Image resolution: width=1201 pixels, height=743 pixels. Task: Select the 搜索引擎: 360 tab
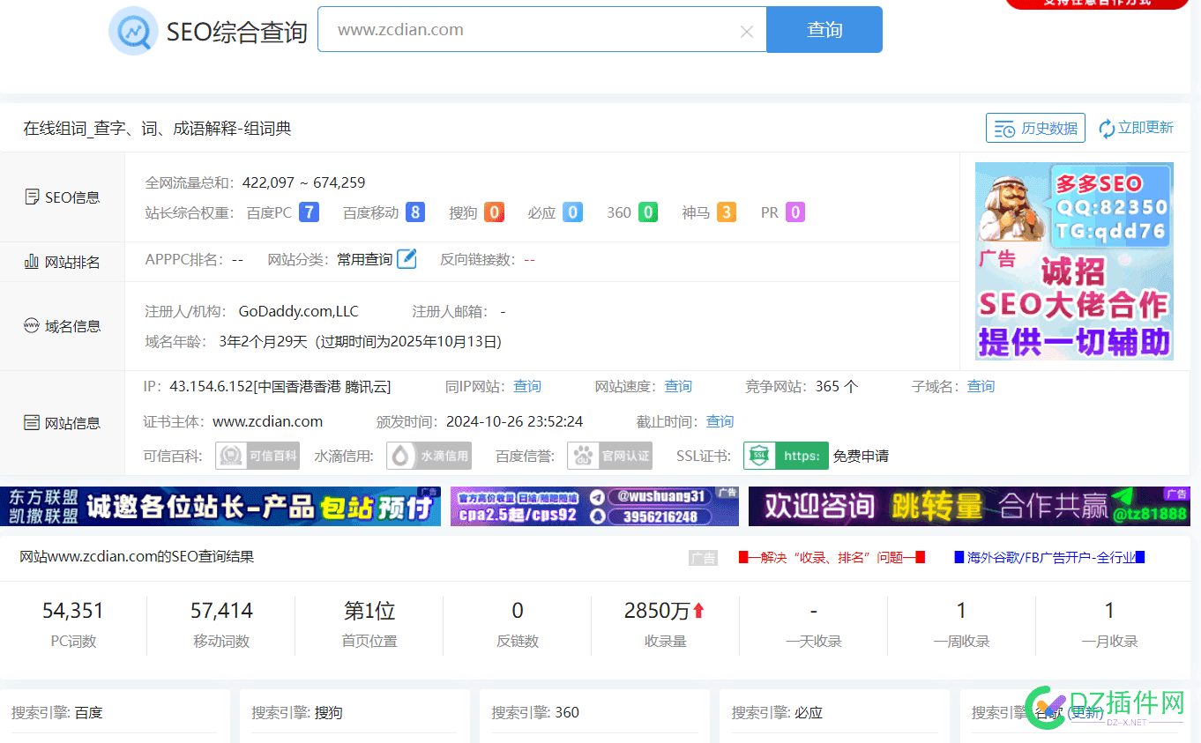535,712
